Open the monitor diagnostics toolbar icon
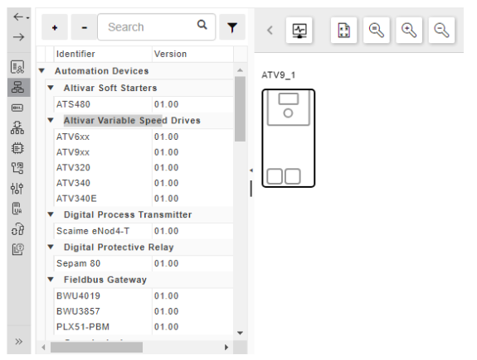 tap(299, 31)
